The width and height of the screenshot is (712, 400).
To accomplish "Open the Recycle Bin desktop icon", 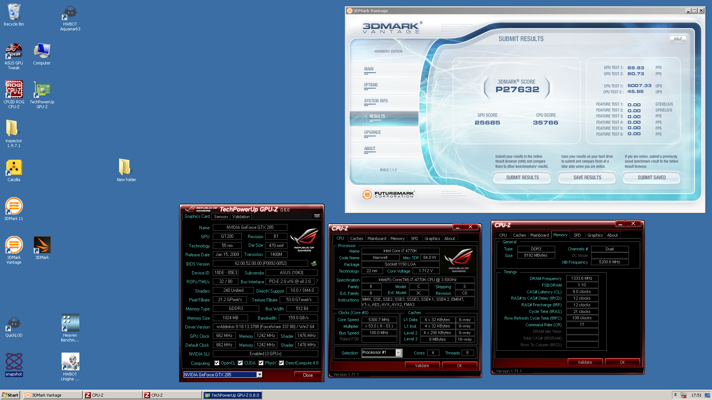I will click(x=14, y=15).
